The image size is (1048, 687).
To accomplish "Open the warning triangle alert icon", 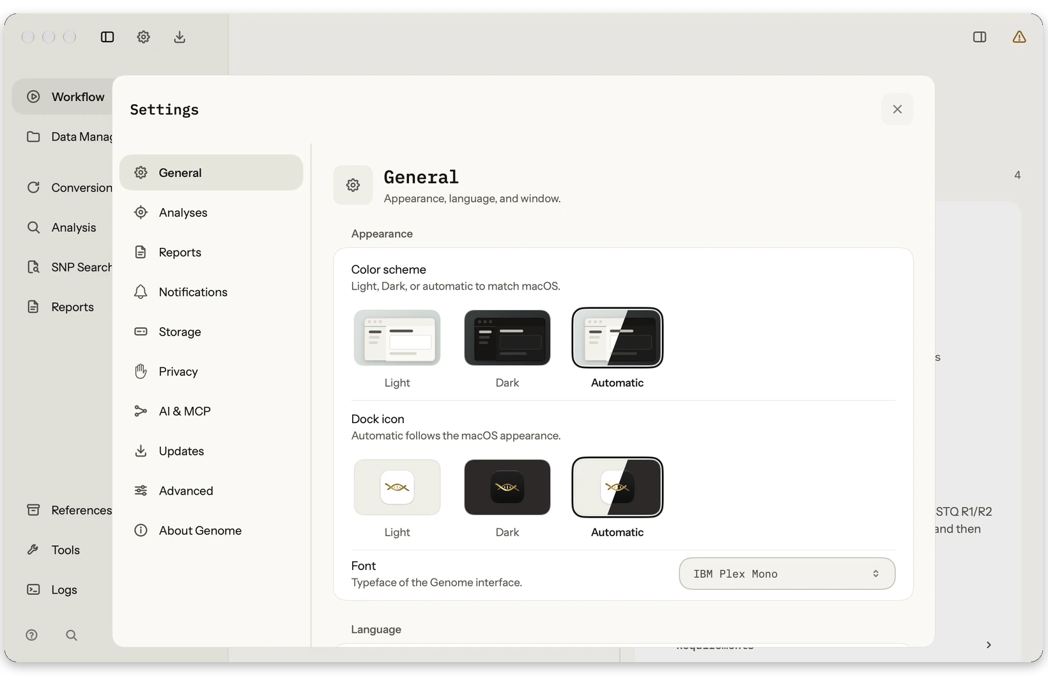I will coord(1019,37).
